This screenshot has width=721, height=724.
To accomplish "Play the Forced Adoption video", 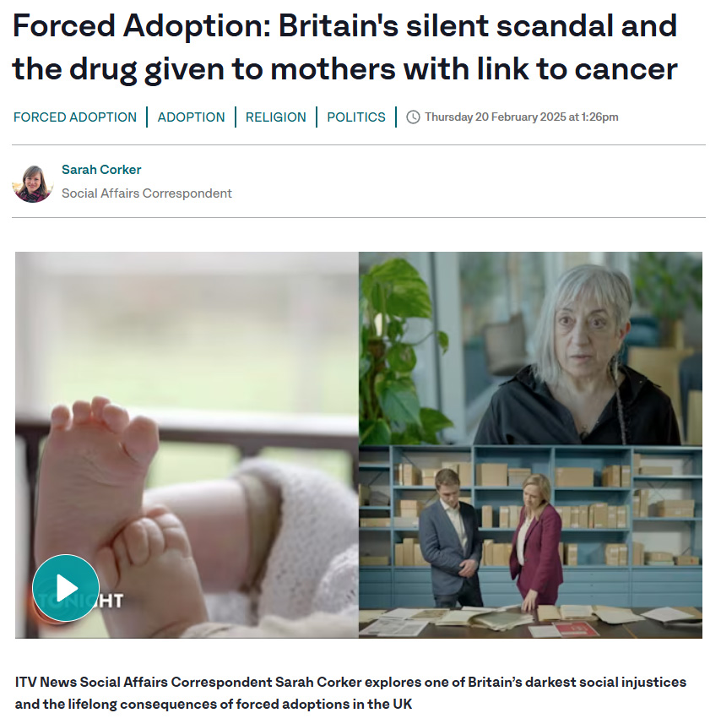I will [x=66, y=588].
